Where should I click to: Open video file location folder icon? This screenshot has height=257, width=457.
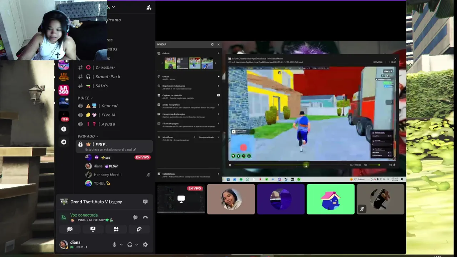pos(390,165)
